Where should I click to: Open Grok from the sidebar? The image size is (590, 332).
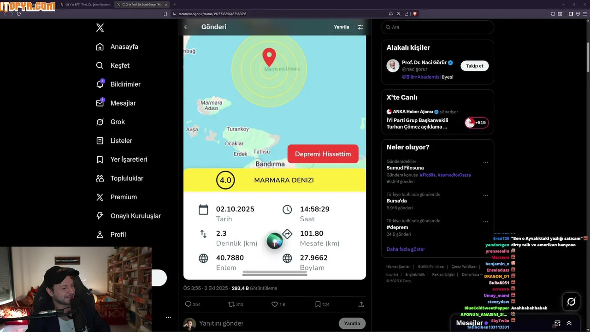click(111, 122)
